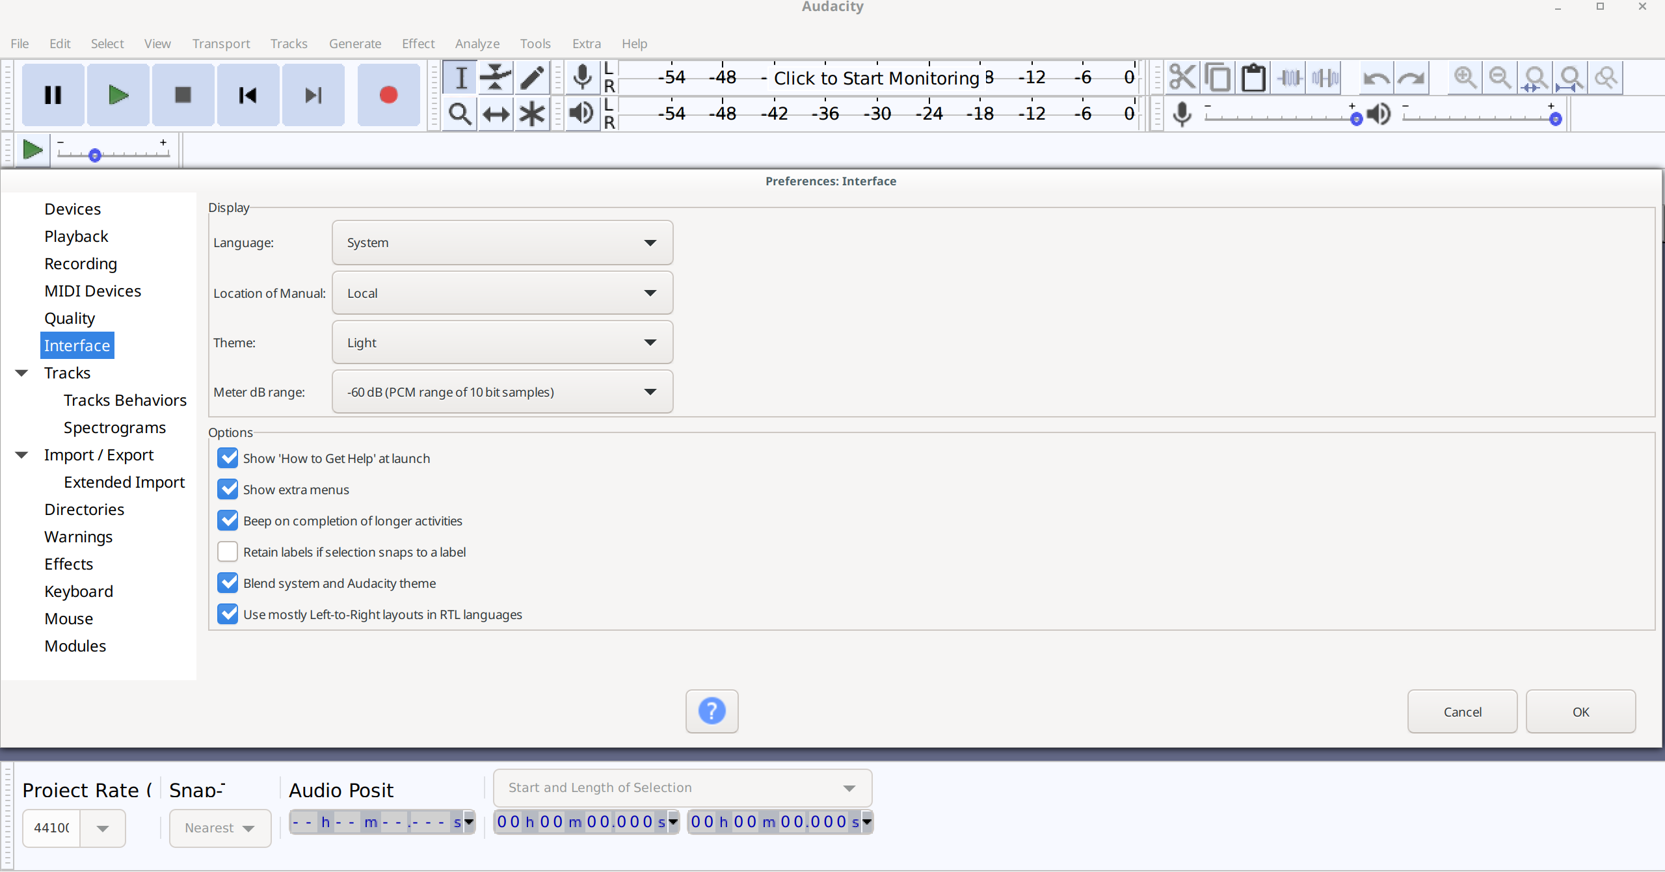
Task: Toggle Use mostly Left-to-Right layouts checkbox
Action: (x=228, y=614)
